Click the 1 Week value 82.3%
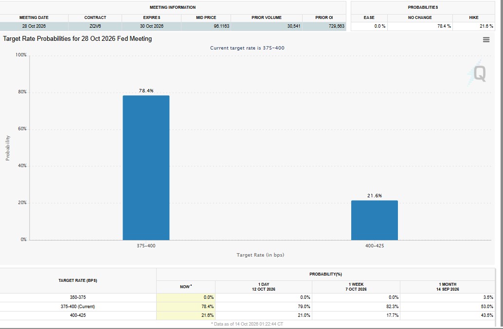Viewport: 503px width, 329px height. tap(392, 307)
